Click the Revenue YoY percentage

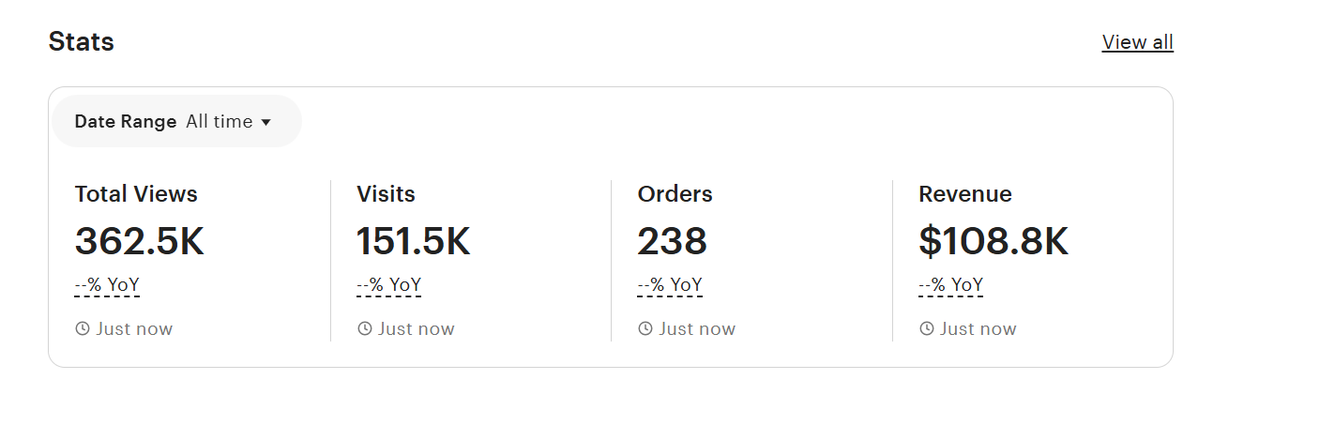[x=951, y=285]
